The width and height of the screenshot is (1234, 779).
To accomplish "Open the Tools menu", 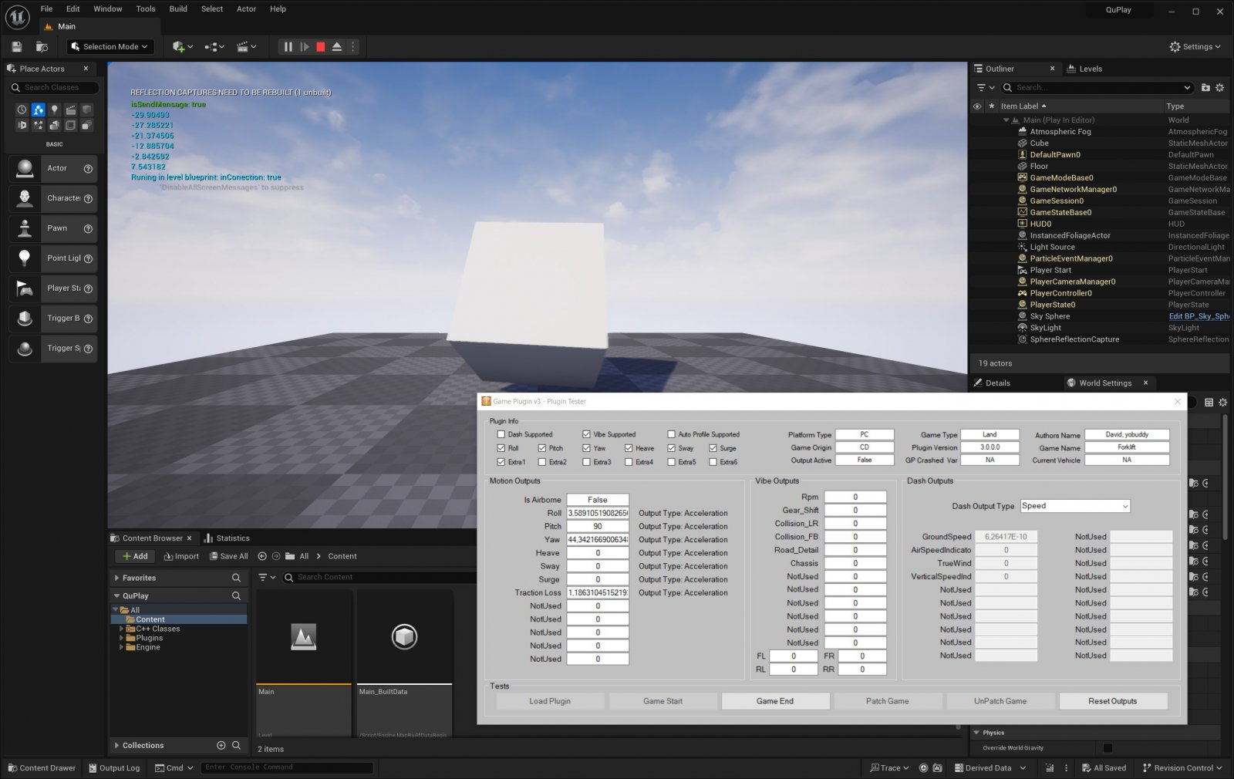I will (x=146, y=9).
